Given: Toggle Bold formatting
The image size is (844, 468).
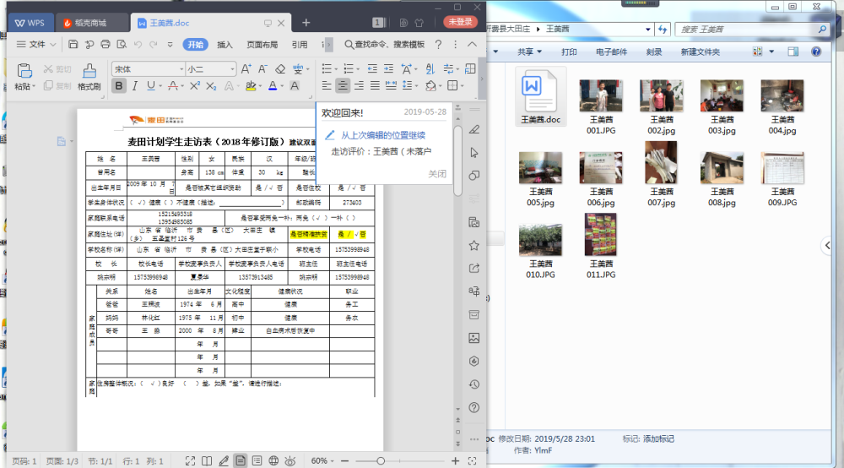Looking at the screenshot, I should [x=119, y=85].
